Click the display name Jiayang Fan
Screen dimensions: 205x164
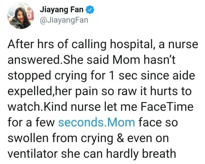click(x=61, y=10)
